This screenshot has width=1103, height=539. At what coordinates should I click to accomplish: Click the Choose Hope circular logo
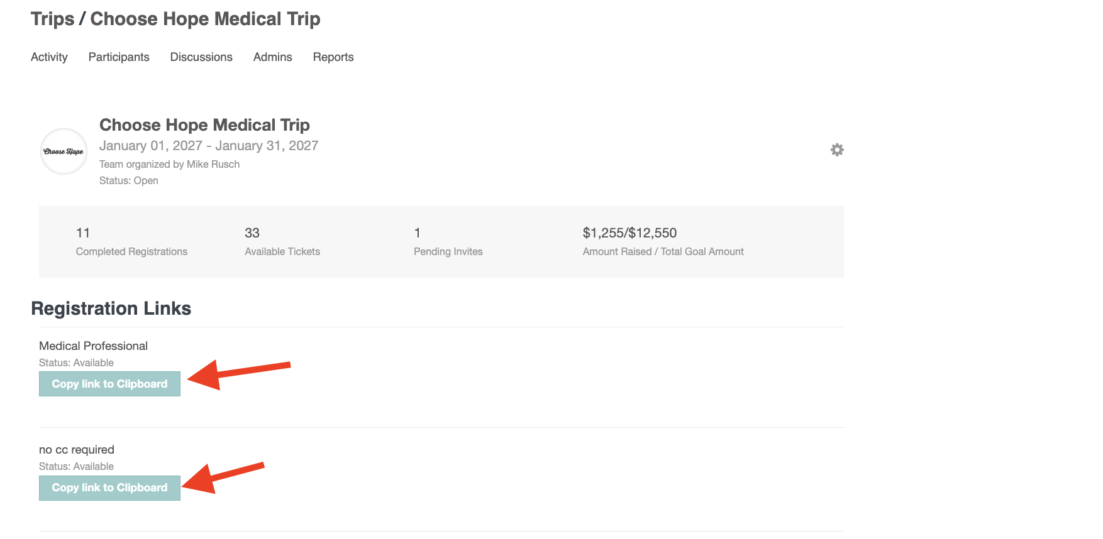(64, 151)
